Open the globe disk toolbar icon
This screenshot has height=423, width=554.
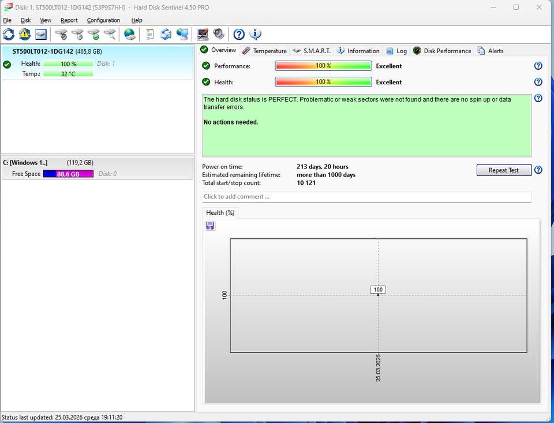[x=130, y=34]
